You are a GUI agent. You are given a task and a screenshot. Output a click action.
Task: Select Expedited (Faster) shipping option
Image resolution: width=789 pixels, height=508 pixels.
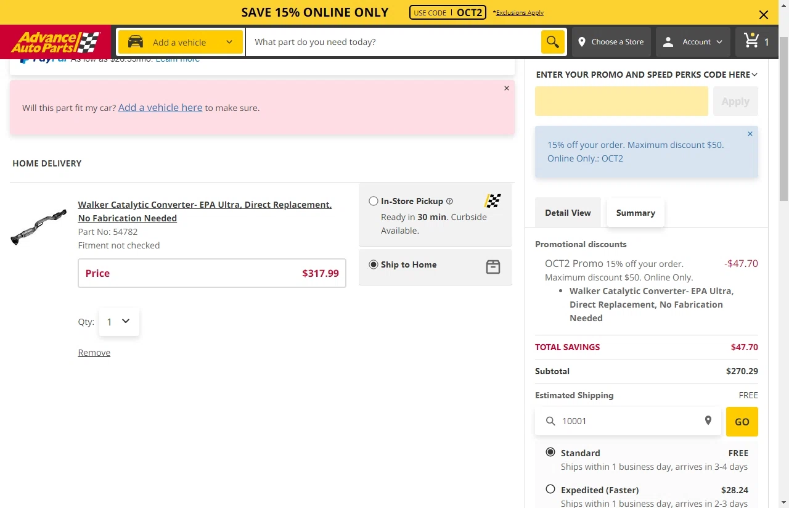click(x=550, y=489)
